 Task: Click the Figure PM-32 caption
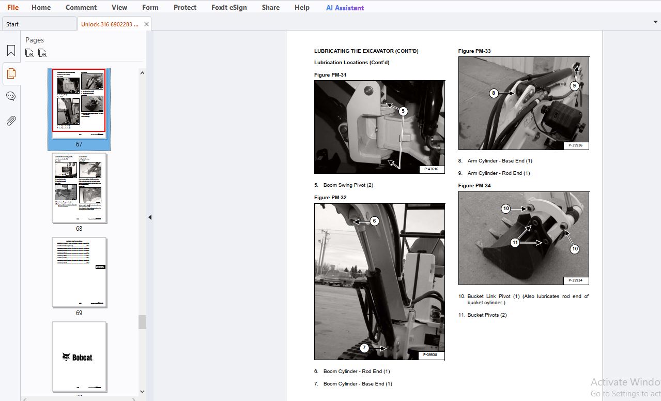tap(330, 198)
